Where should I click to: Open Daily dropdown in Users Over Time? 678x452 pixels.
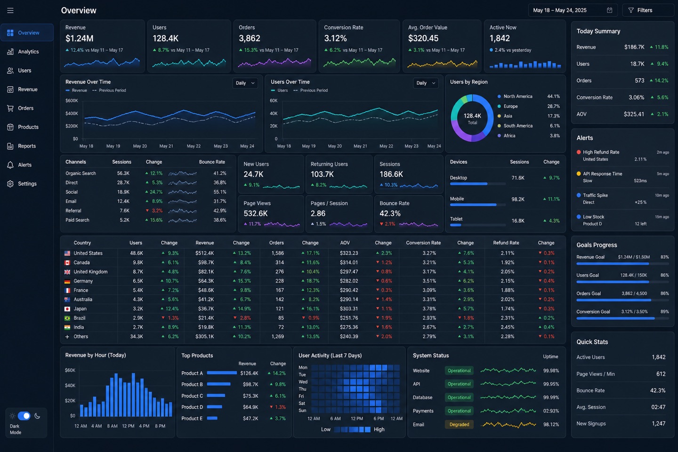tap(426, 83)
